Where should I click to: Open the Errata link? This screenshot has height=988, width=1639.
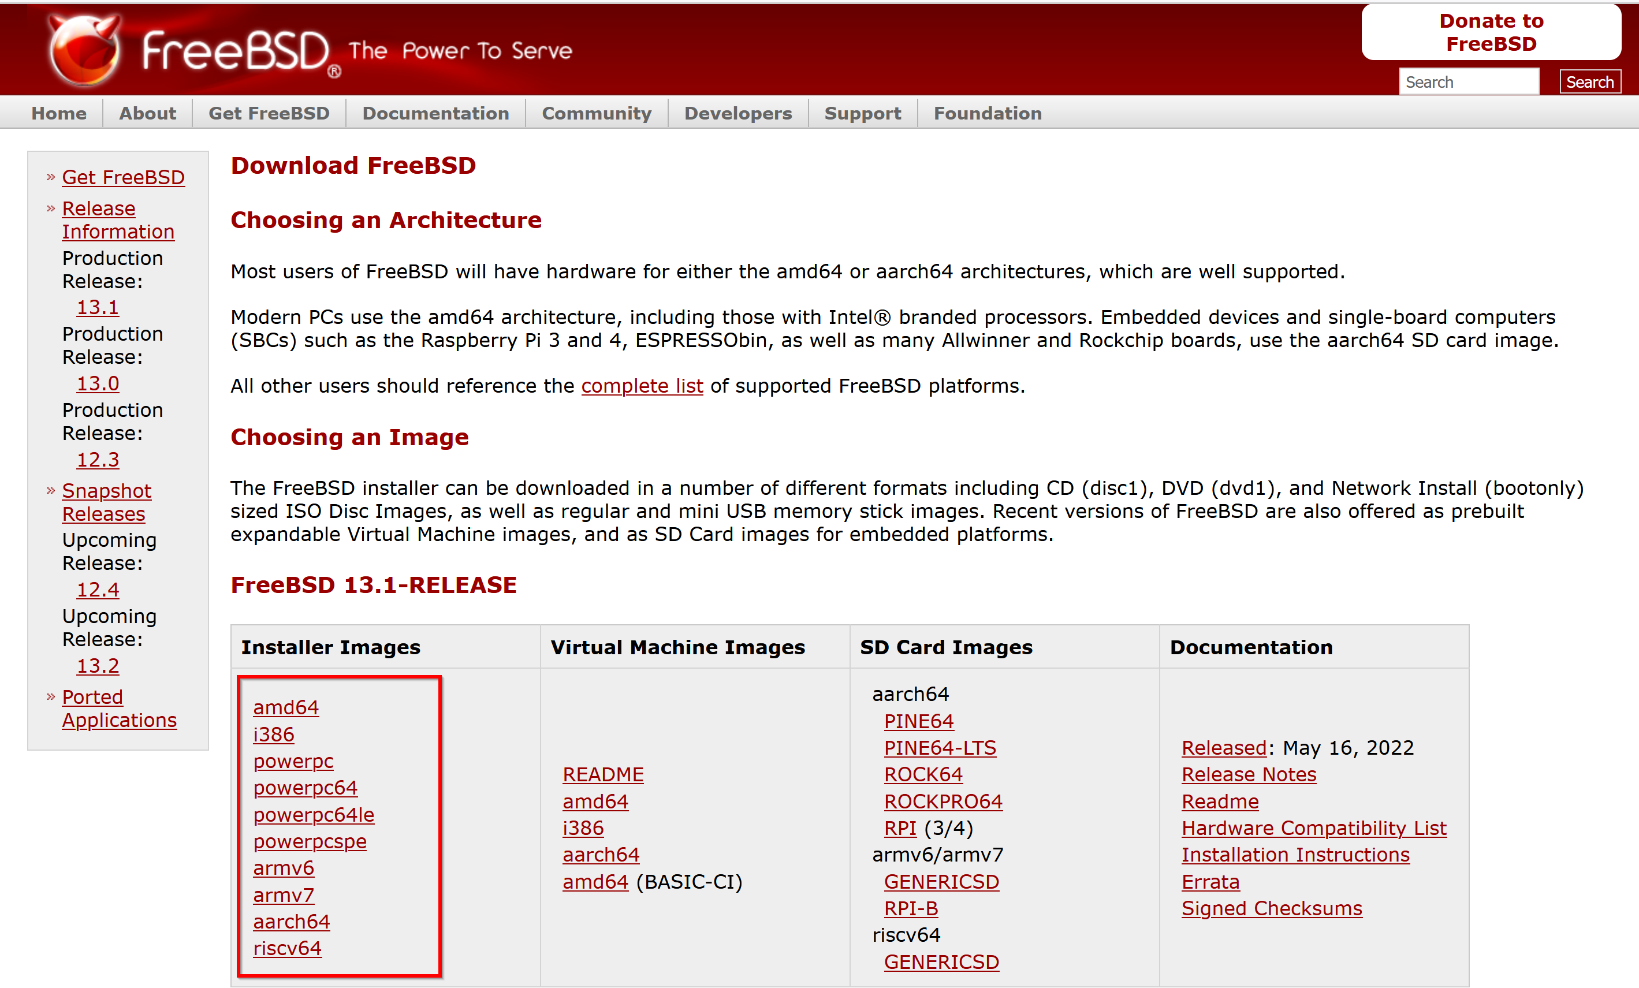(x=1210, y=882)
